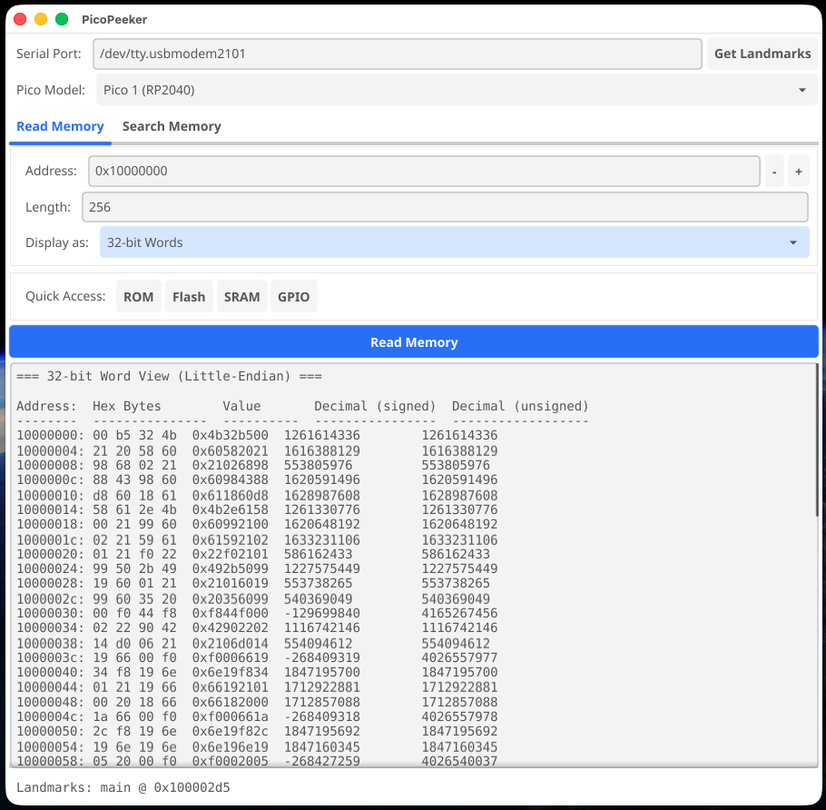Click the row for address 10000020
826x810 pixels.
pyautogui.click(x=253, y=555)
